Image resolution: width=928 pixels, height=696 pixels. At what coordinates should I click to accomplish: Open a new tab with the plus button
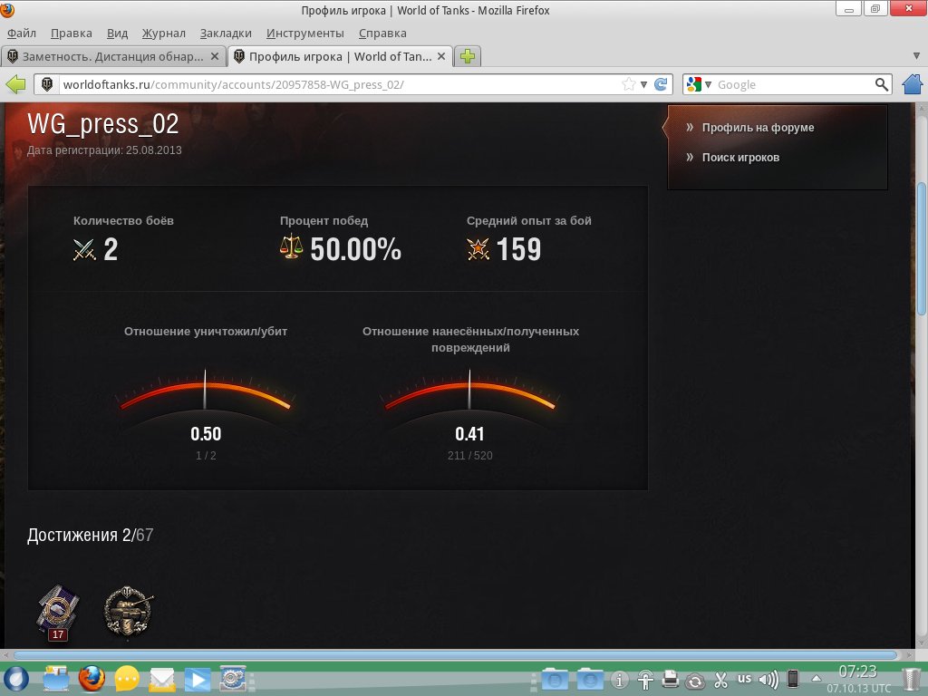point(468,56)
